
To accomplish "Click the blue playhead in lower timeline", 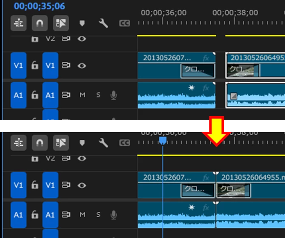I will click(x=163, y=141).
